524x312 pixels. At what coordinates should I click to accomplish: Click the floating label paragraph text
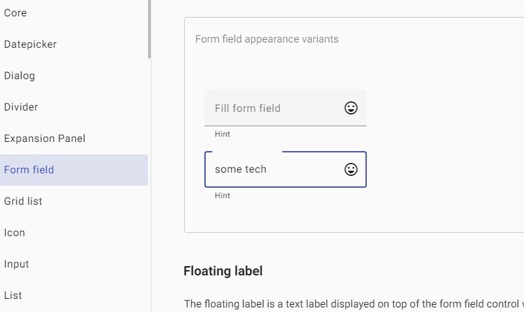pos(354,303)
